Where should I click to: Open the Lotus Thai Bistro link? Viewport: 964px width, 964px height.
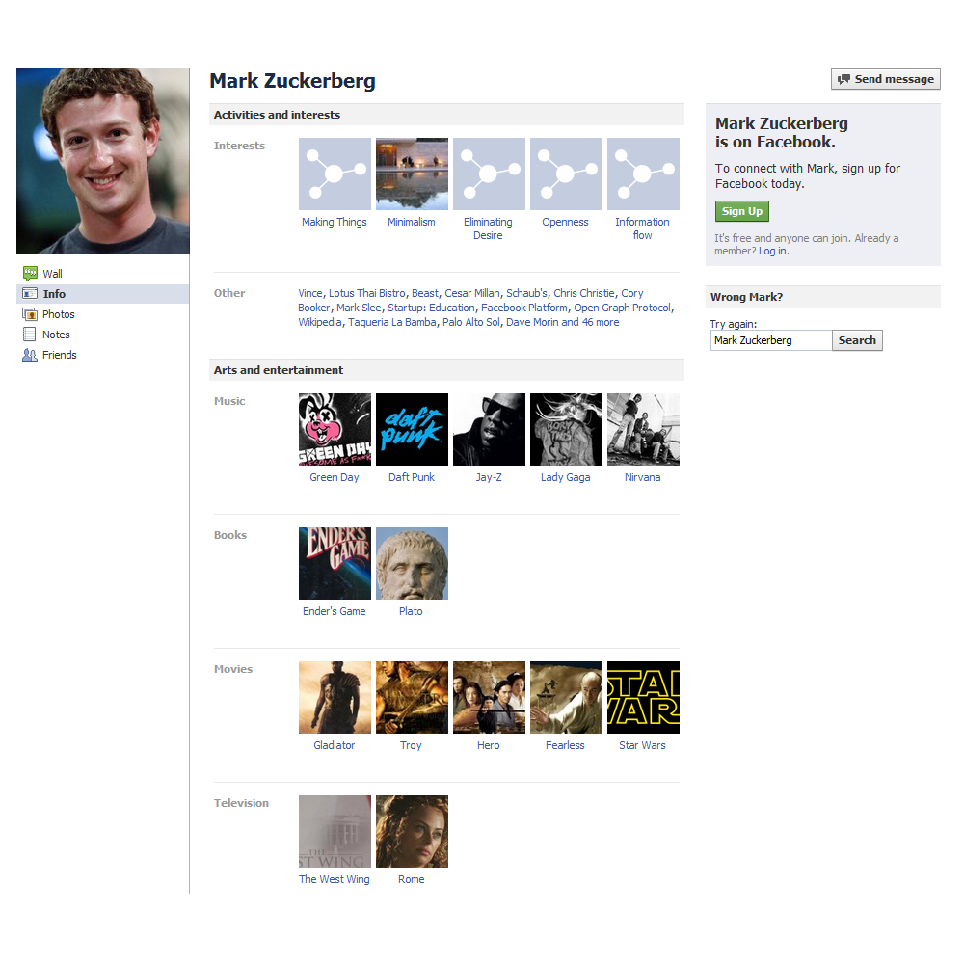(367, 293)
